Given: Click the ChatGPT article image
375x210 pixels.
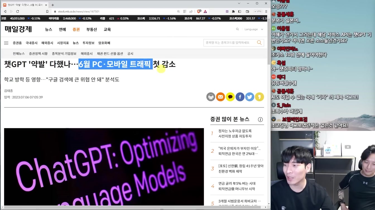Looking at the screenshot, I should 104,167.
